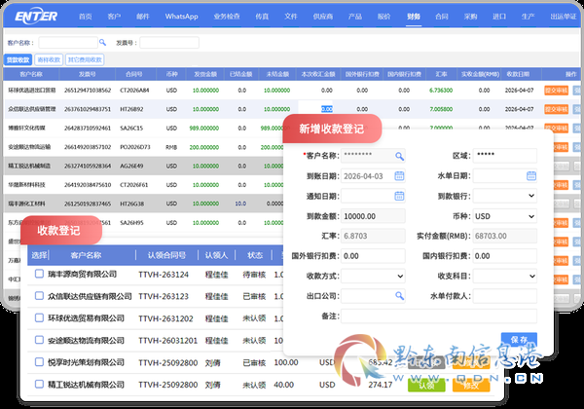Image resolution: width=584 pixels, height=409 pixels.
Task: Click contract number PO2026D73
Action: pos(135,147)
